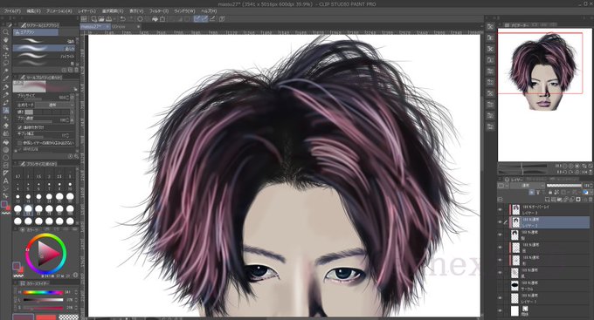Select the Pencil tool
Viewport: 594px width, 320px height.
coord(6,94)
